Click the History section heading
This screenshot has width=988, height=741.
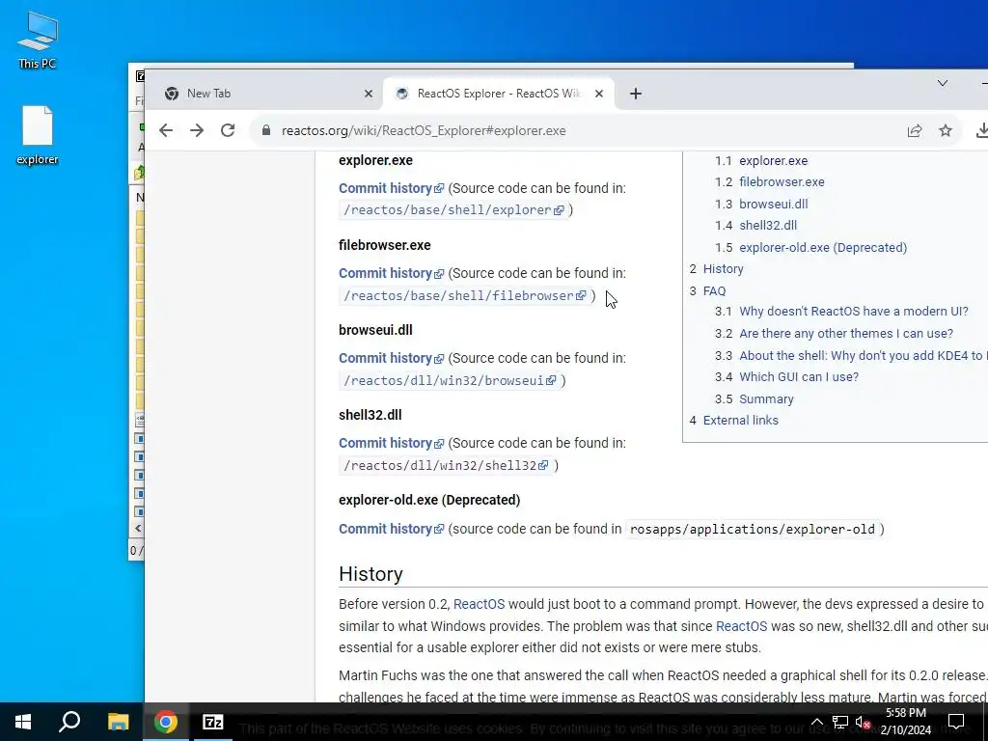[x=370, y=574]
